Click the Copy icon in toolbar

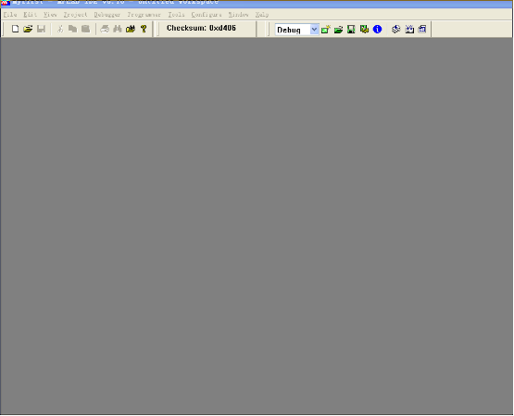[72, 29]
